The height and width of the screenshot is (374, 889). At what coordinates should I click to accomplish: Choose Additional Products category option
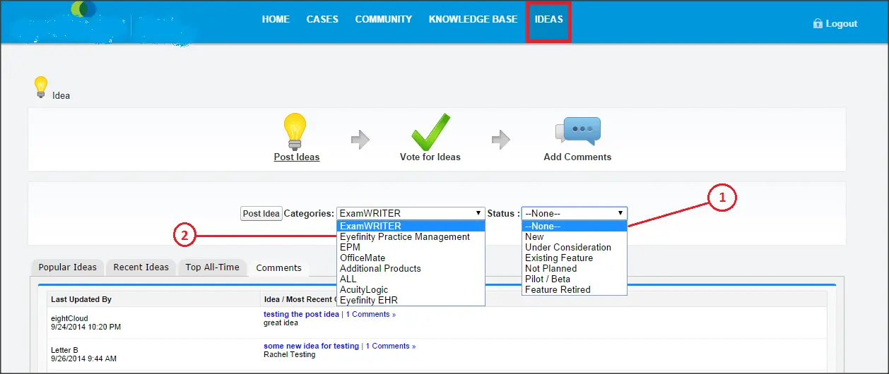tap(411, 268)
